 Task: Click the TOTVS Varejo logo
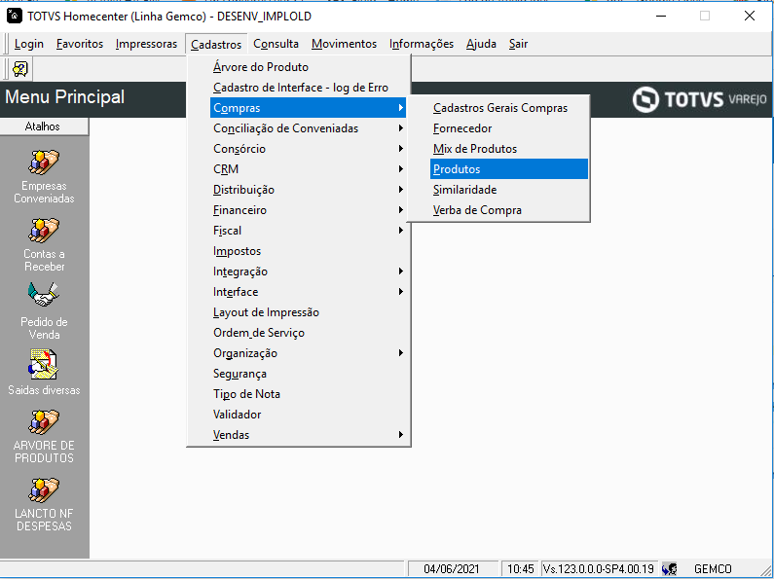[699, 99]
